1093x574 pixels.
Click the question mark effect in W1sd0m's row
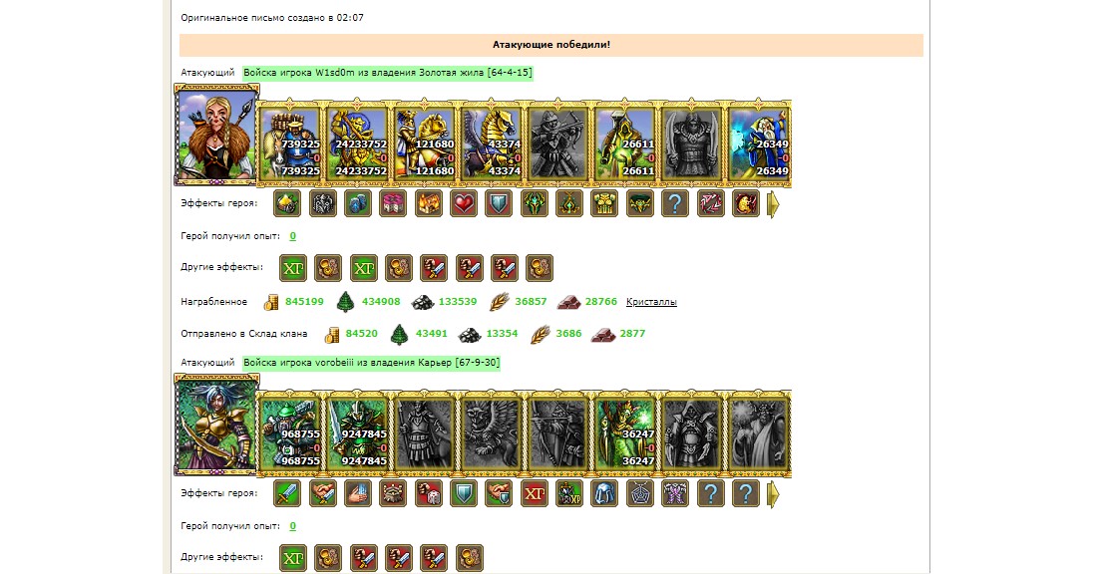click(x=675, y=204)
